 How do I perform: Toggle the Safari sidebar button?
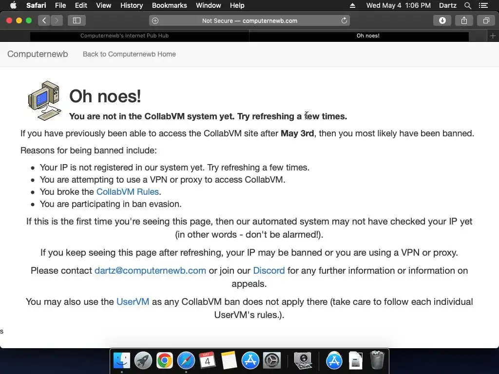click(x=77, y=20)
